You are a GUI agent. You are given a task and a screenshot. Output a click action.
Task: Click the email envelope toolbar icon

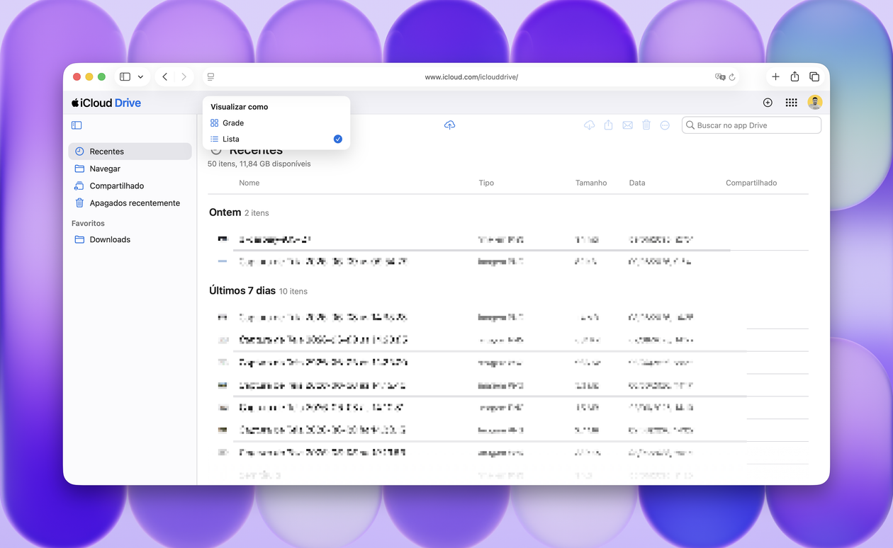click(627, 125)
